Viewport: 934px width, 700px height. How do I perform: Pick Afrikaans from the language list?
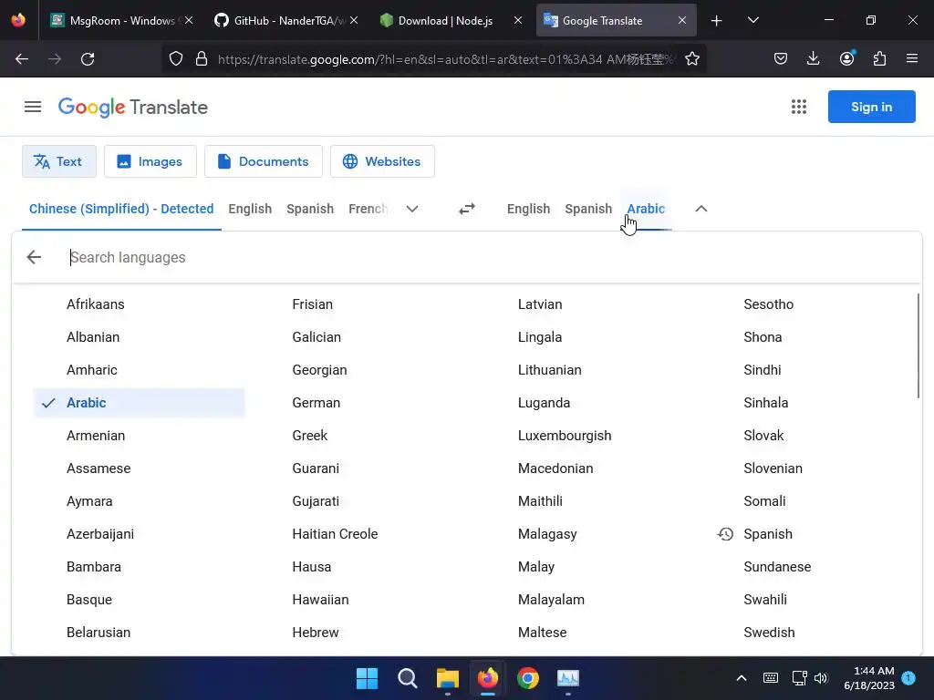point(95,304)
